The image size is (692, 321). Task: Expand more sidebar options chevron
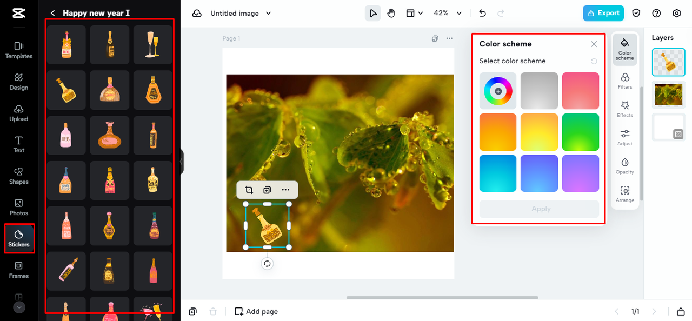[x=19, y=307]
